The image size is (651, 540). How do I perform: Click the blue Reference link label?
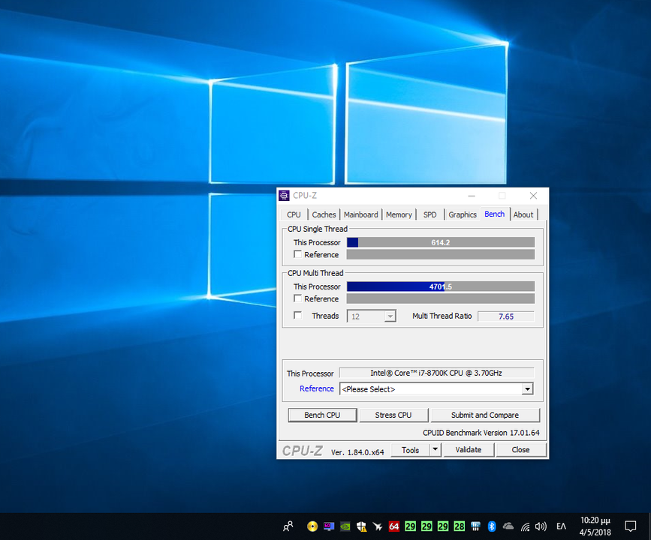(x=317, y=388)
